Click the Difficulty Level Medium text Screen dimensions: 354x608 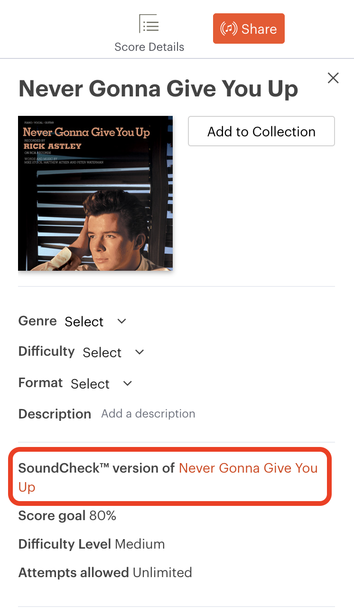click(x=140, y=544)
